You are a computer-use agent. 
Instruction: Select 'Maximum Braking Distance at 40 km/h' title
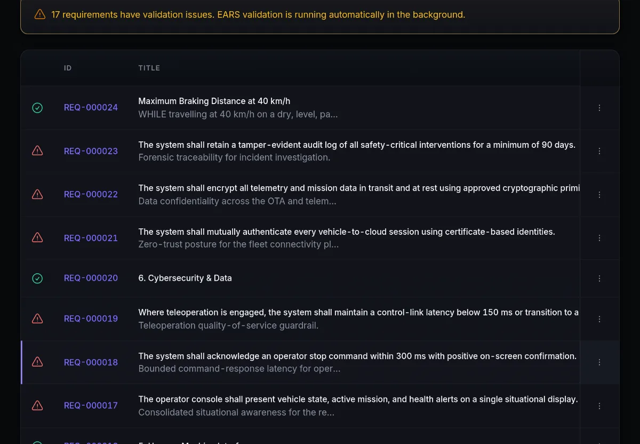coord(214,101)
